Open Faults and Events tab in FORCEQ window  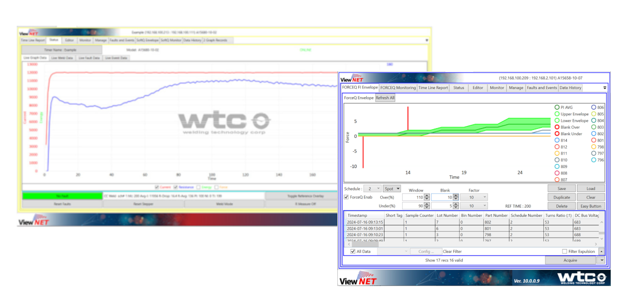point(542,87)
